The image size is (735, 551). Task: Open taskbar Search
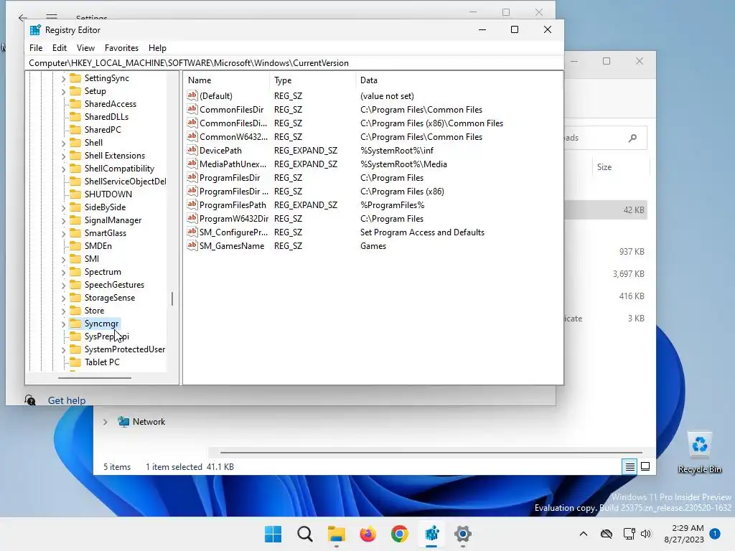point(304,534)
